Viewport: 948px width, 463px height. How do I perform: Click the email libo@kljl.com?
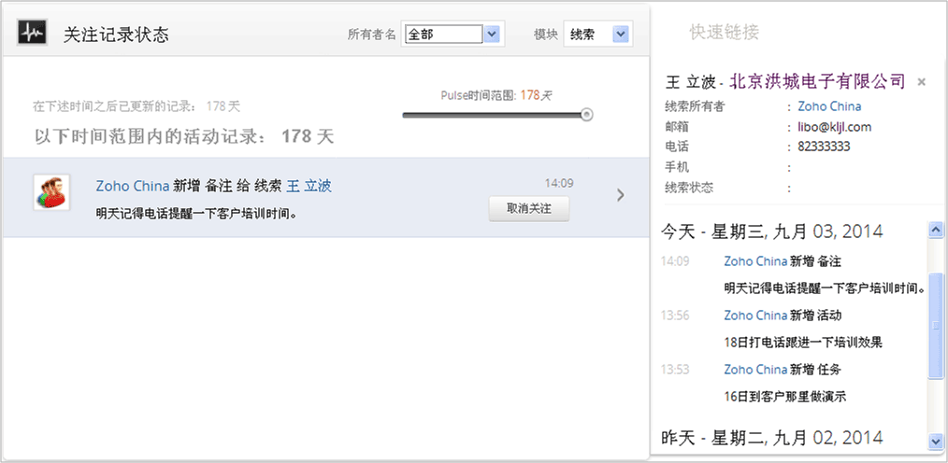pyautogui.click(x=834, y=127)
